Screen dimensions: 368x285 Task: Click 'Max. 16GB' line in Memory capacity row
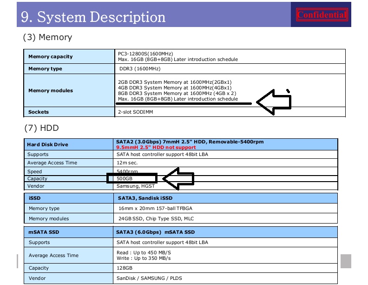[178, 59]
